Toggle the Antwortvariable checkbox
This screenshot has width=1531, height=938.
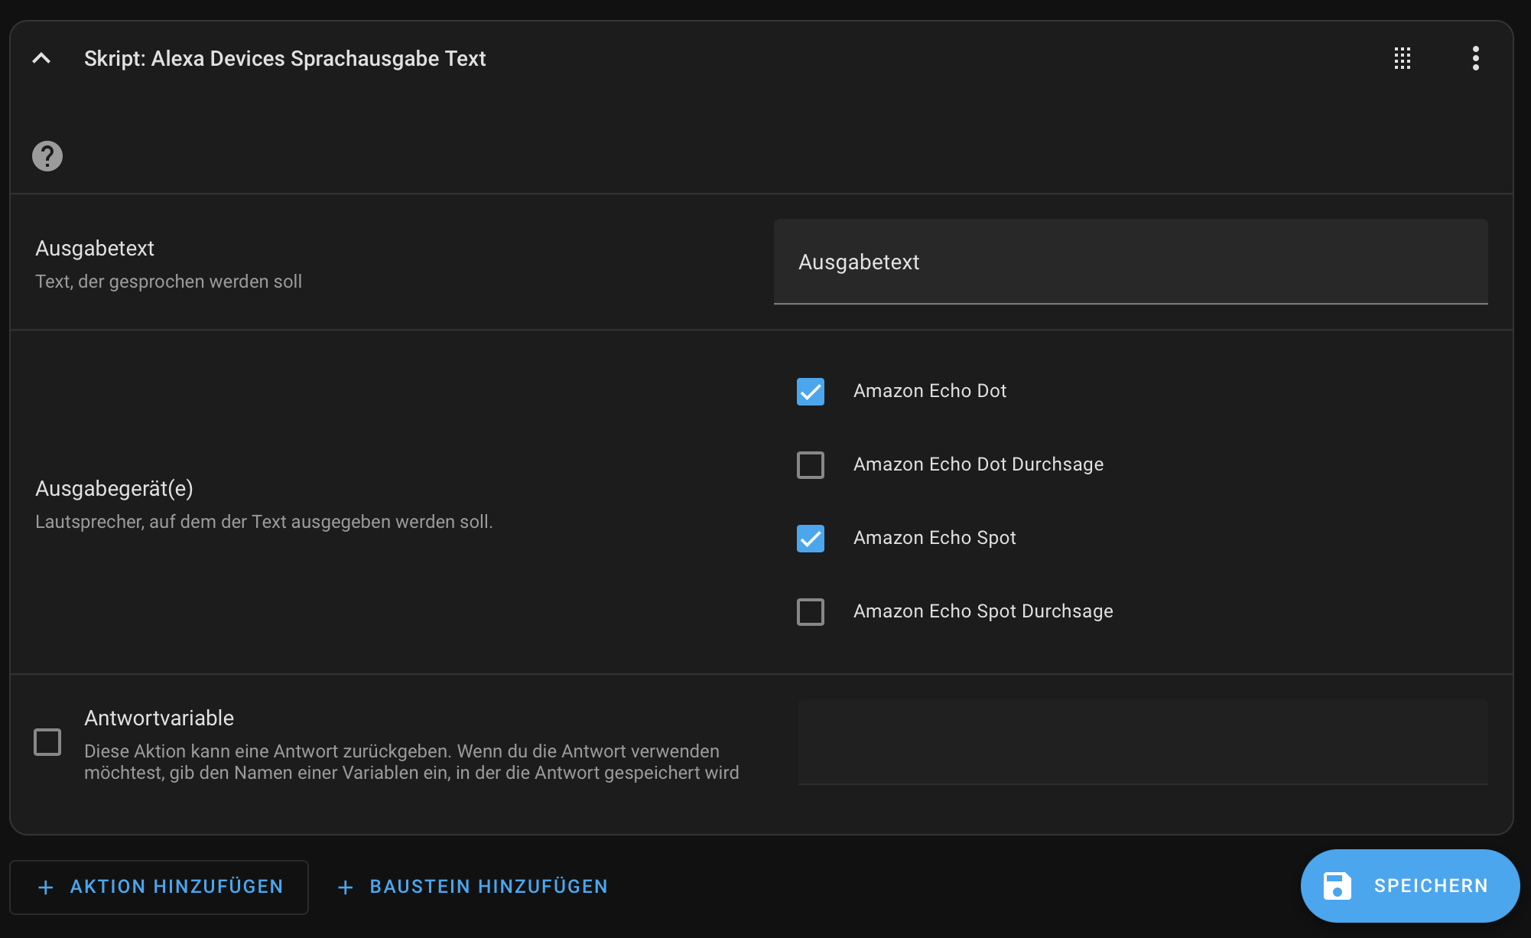click(47, 742)
